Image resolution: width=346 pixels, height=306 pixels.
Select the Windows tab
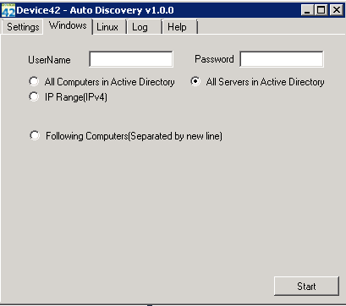[x=68, y=25]
